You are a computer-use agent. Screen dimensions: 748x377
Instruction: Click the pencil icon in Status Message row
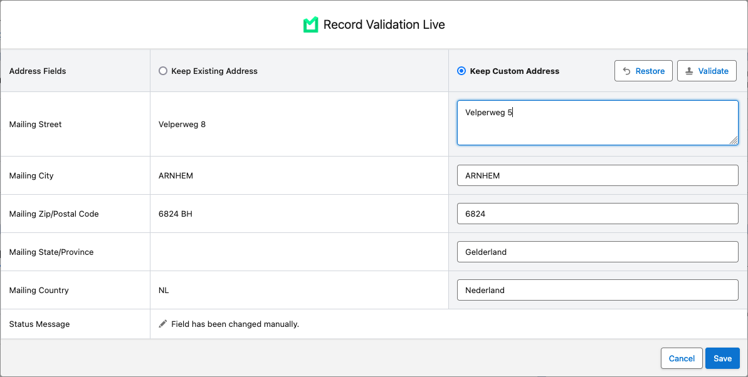162,324
